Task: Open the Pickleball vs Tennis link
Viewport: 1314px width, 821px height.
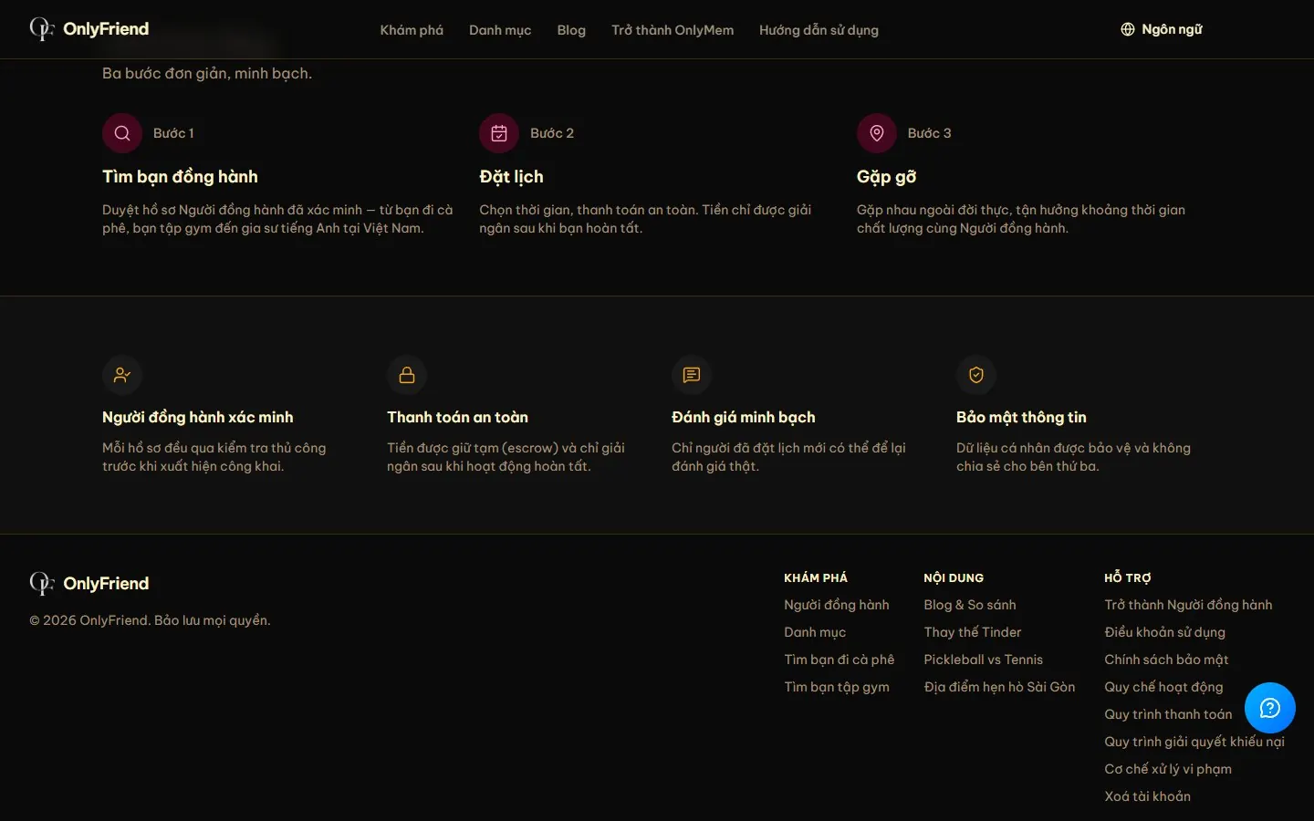Action: [x=983, y=660]
